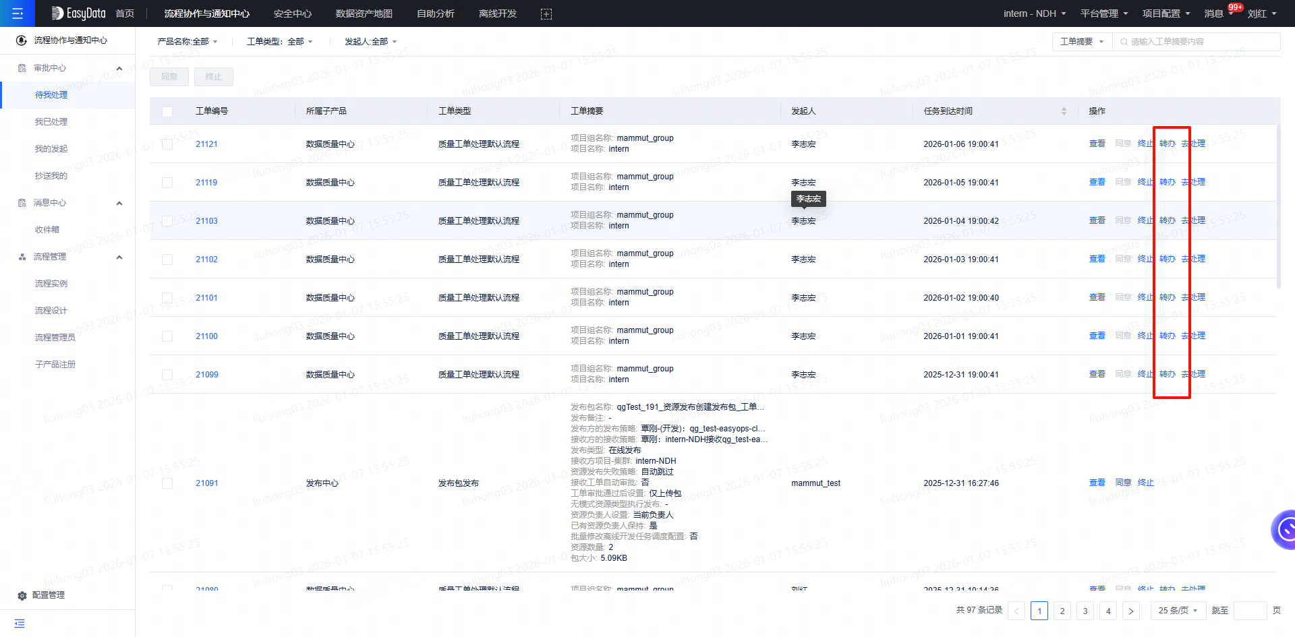Change the 25 条/页 page size
The height and width of the screenshot is (637, 1295).
[1178, 611]
